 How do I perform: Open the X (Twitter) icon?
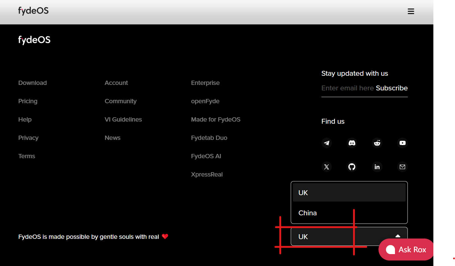326,167
